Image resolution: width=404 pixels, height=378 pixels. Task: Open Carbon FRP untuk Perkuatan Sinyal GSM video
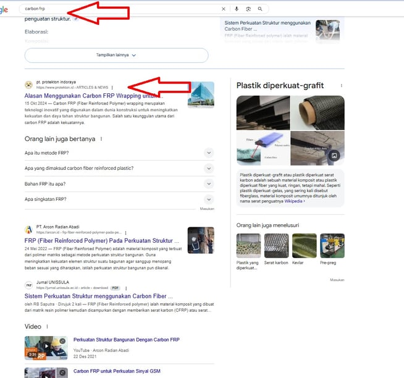click(x=117, y=371)
